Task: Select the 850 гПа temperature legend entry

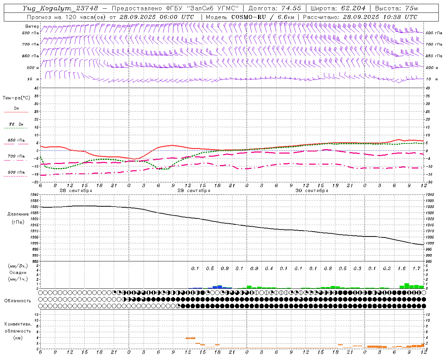Action: tap(16, 141)
